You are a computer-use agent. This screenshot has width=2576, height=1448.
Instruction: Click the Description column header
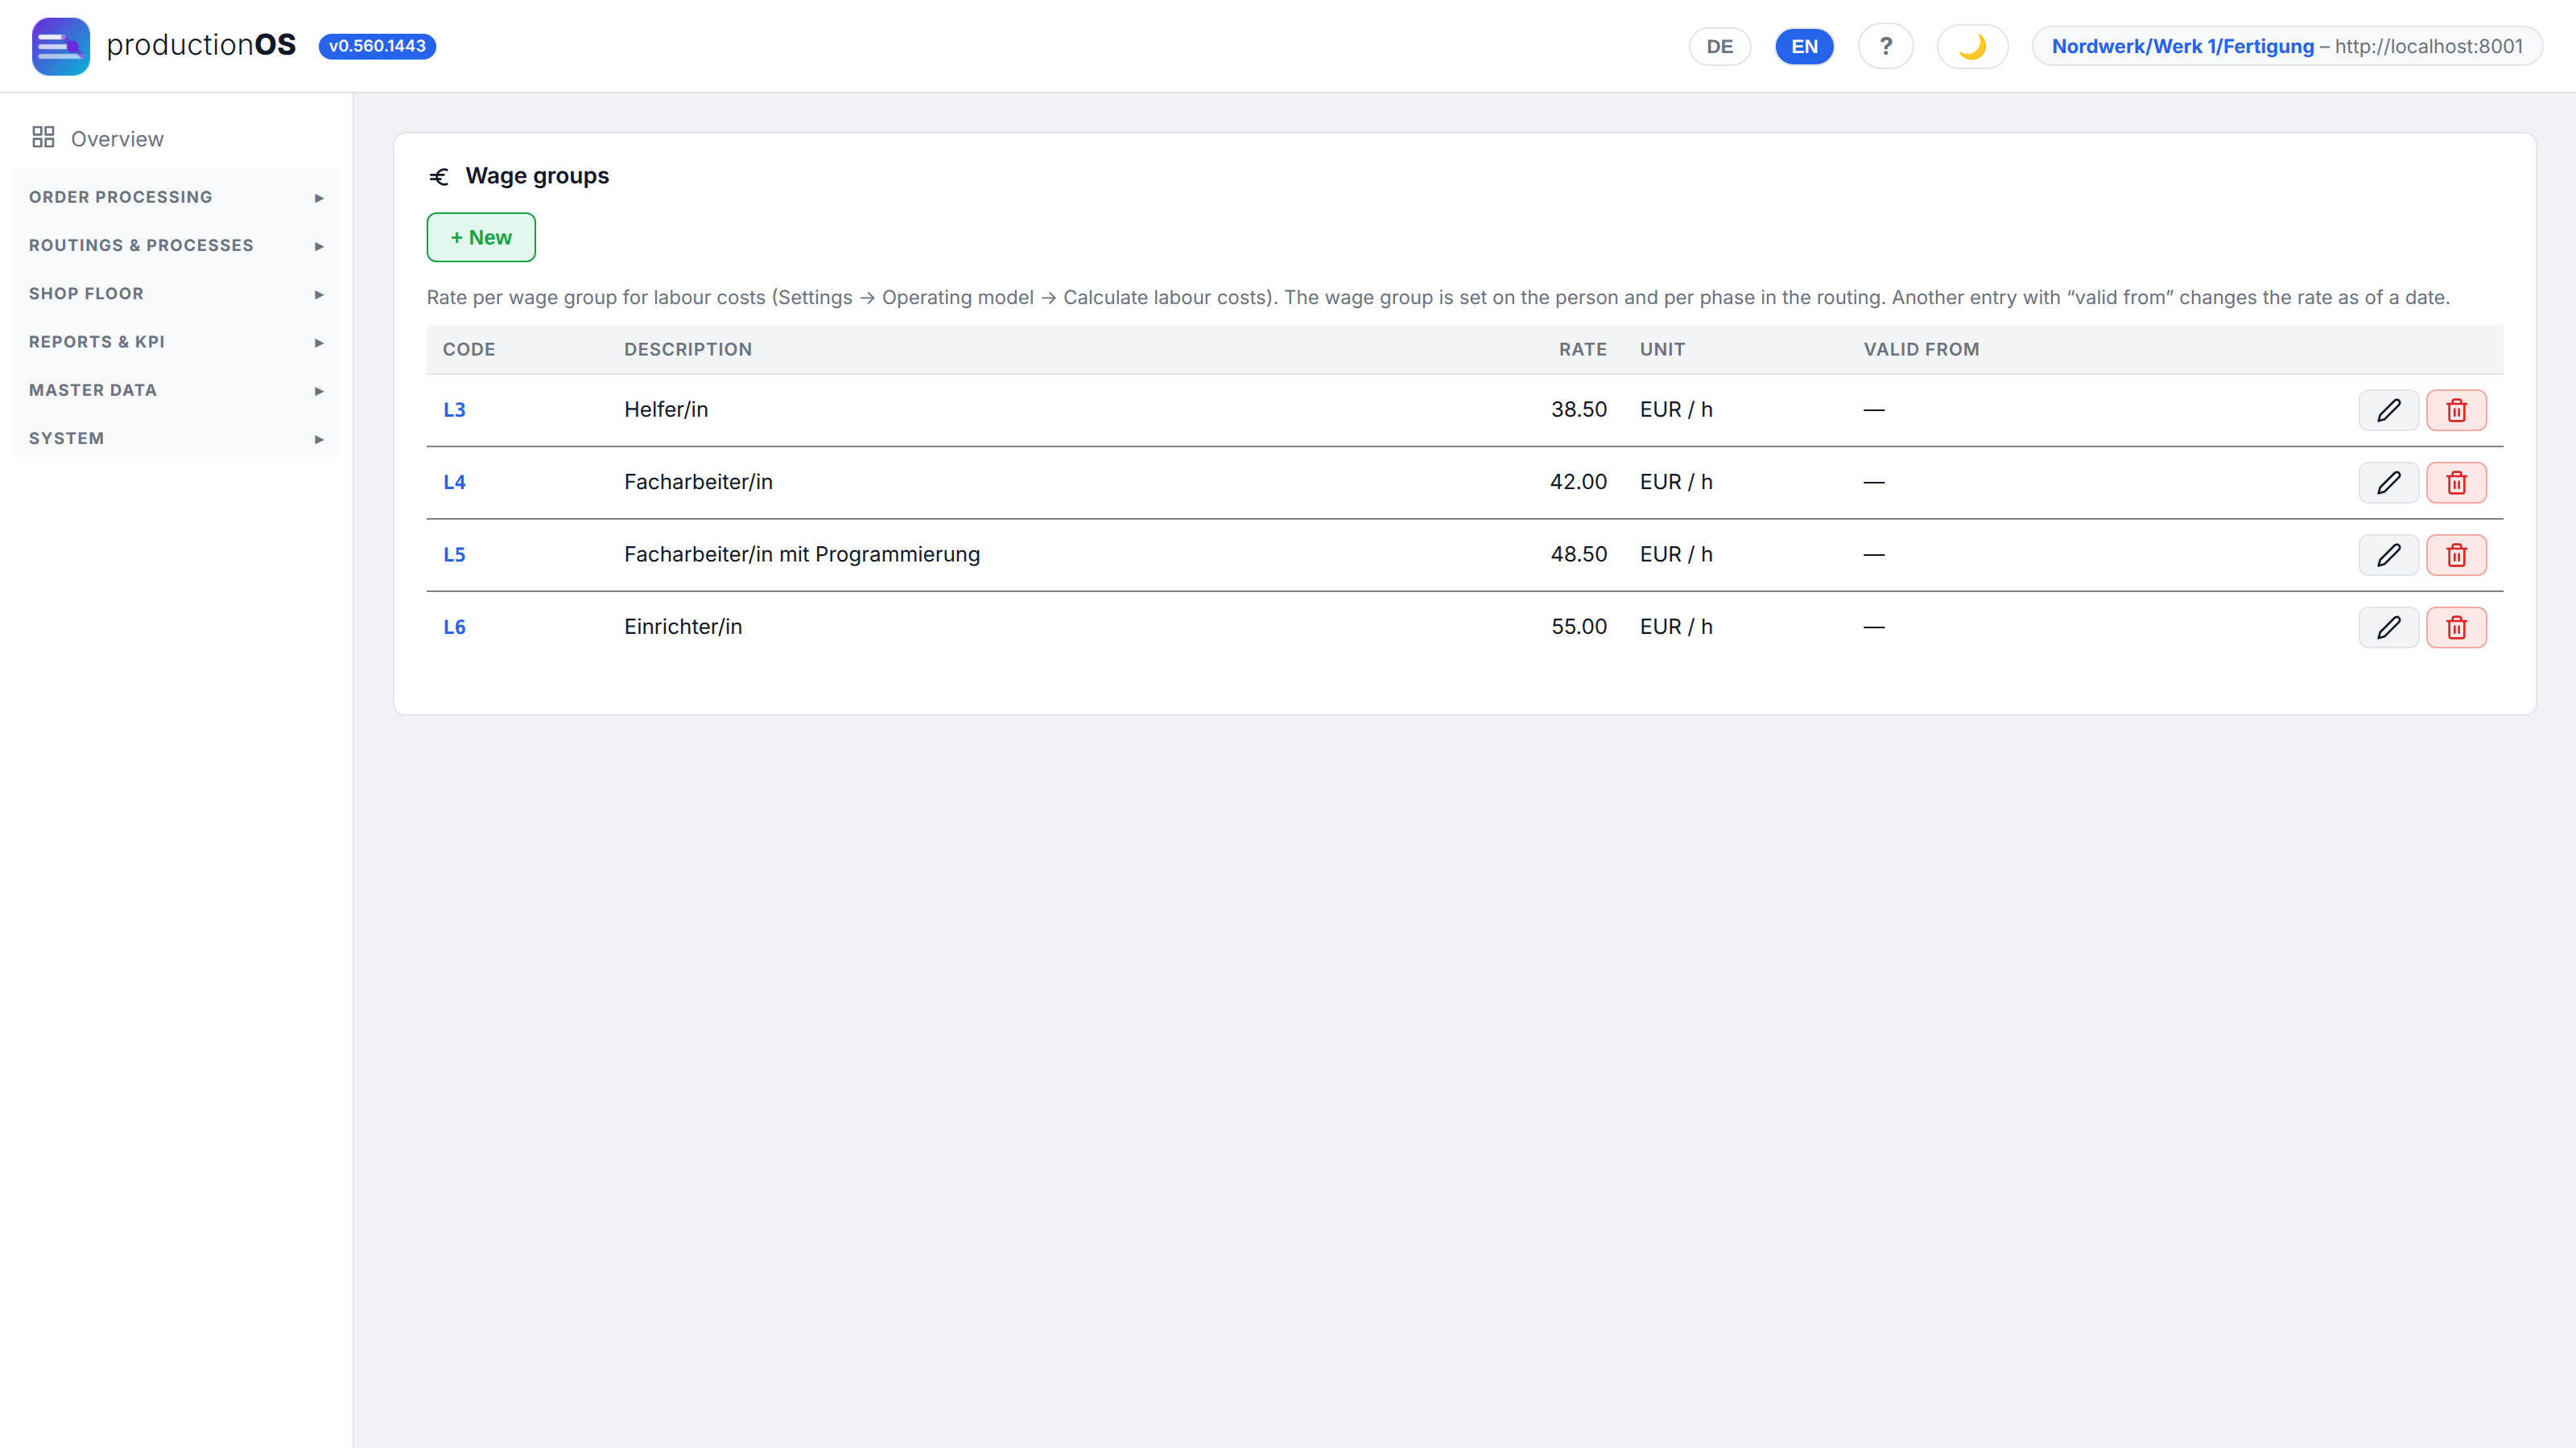click(x=688, y=349)
